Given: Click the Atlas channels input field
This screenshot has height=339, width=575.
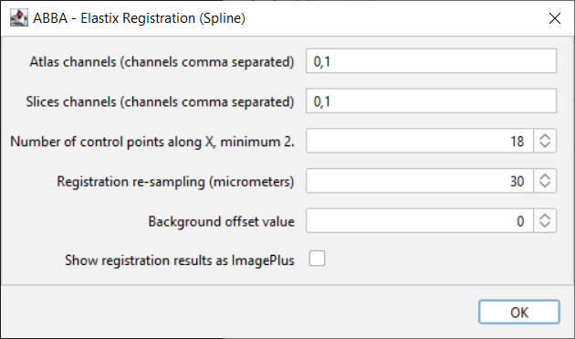Looking at the screenshot, I should [431, 61].
